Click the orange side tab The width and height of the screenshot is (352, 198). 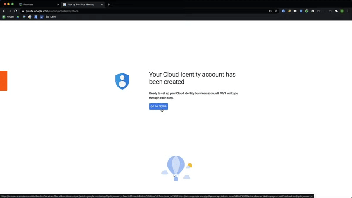click(x=4, y=81)
